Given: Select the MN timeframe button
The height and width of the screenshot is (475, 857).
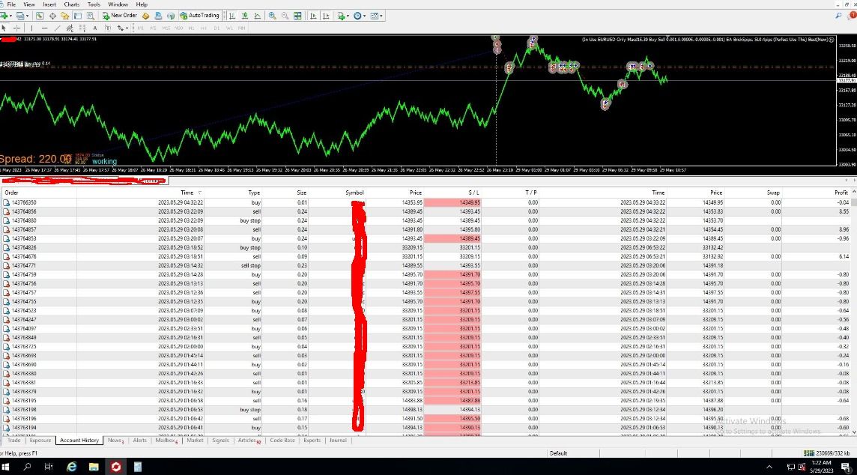Looking at the screenshot, I should click(x=241, y=28).
